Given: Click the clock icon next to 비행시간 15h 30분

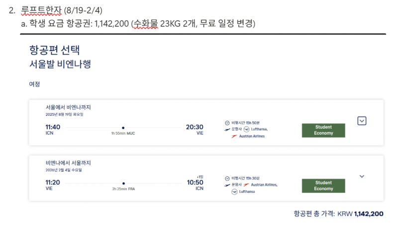Looking at the screenshot, I should (x=227, y=178).
